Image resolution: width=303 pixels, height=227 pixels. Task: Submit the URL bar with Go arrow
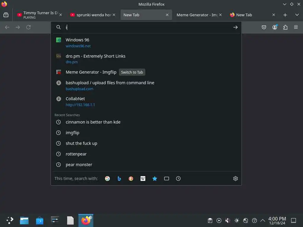[235, 27]
